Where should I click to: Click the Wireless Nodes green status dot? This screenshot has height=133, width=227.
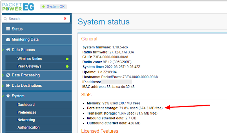pos(67,59)
